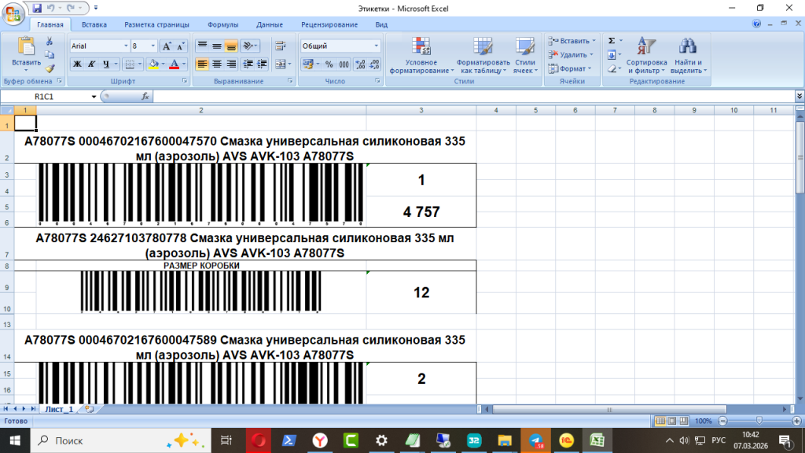805x453 pixels.
Task: Open the Arial font name dropdown
Action: click(x=126, y=46)
